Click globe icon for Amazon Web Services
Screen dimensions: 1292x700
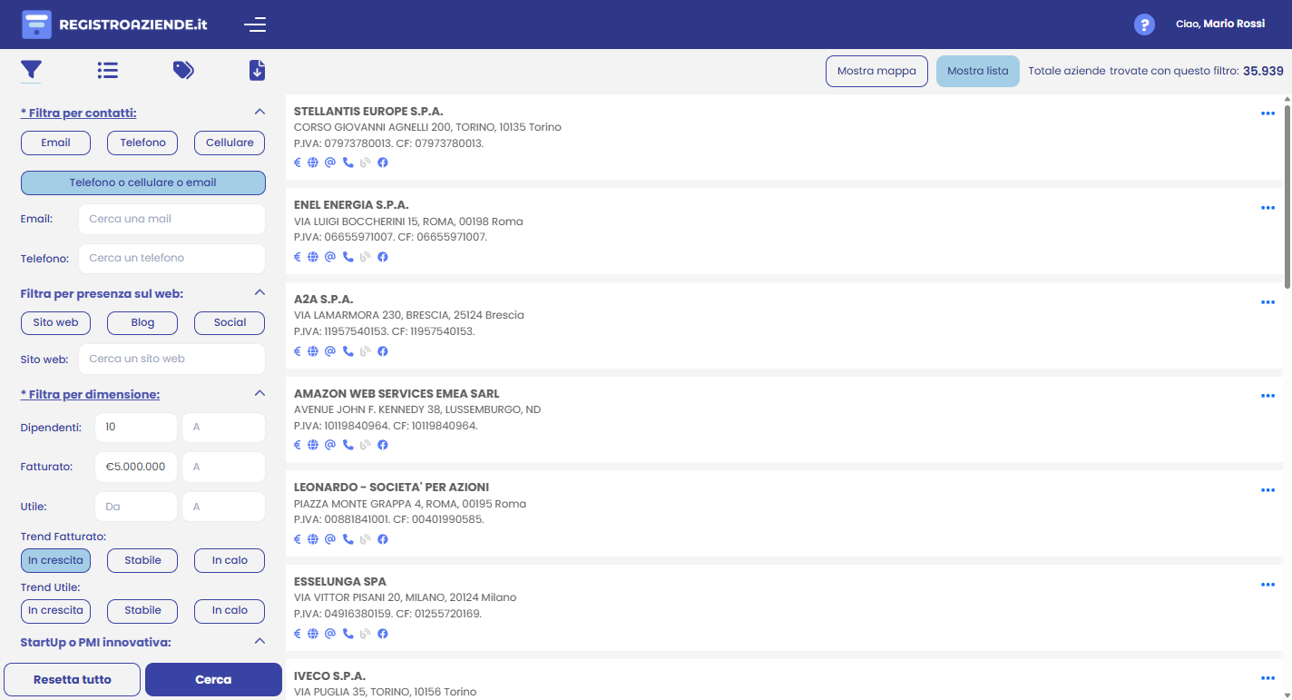pyautogui.click(x=313, y=445)
